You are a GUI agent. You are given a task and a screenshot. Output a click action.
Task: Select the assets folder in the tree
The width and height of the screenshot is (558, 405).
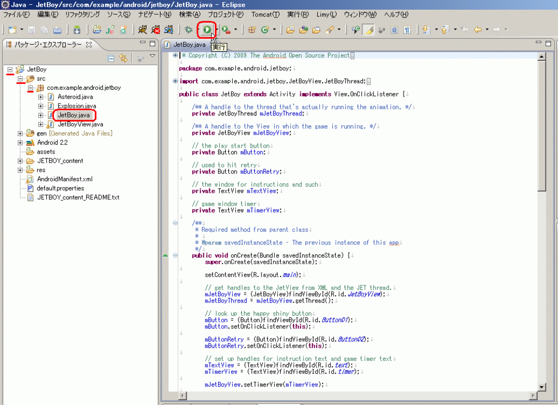tap(46, 152)
